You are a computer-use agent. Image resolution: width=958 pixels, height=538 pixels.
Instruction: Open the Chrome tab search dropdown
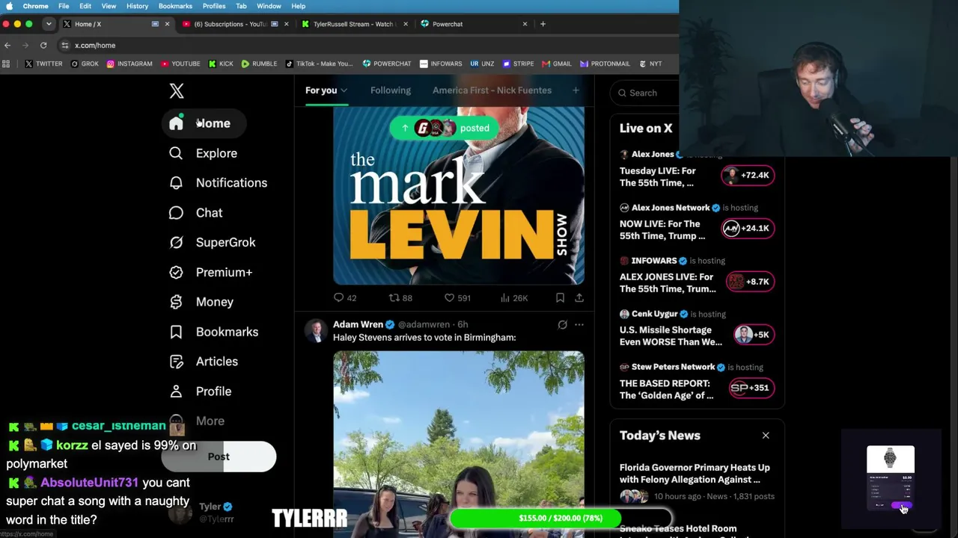[49, 24]
